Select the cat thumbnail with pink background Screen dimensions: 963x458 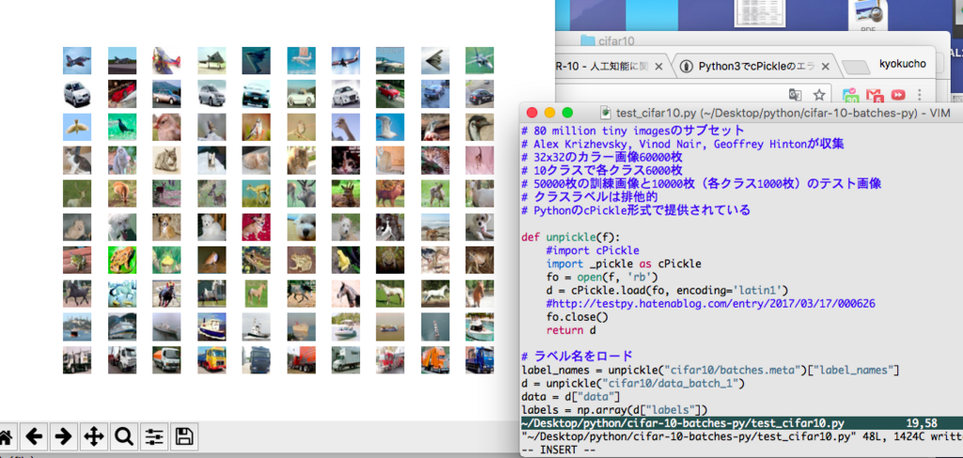pyautogui.click(x=480, y=160)
